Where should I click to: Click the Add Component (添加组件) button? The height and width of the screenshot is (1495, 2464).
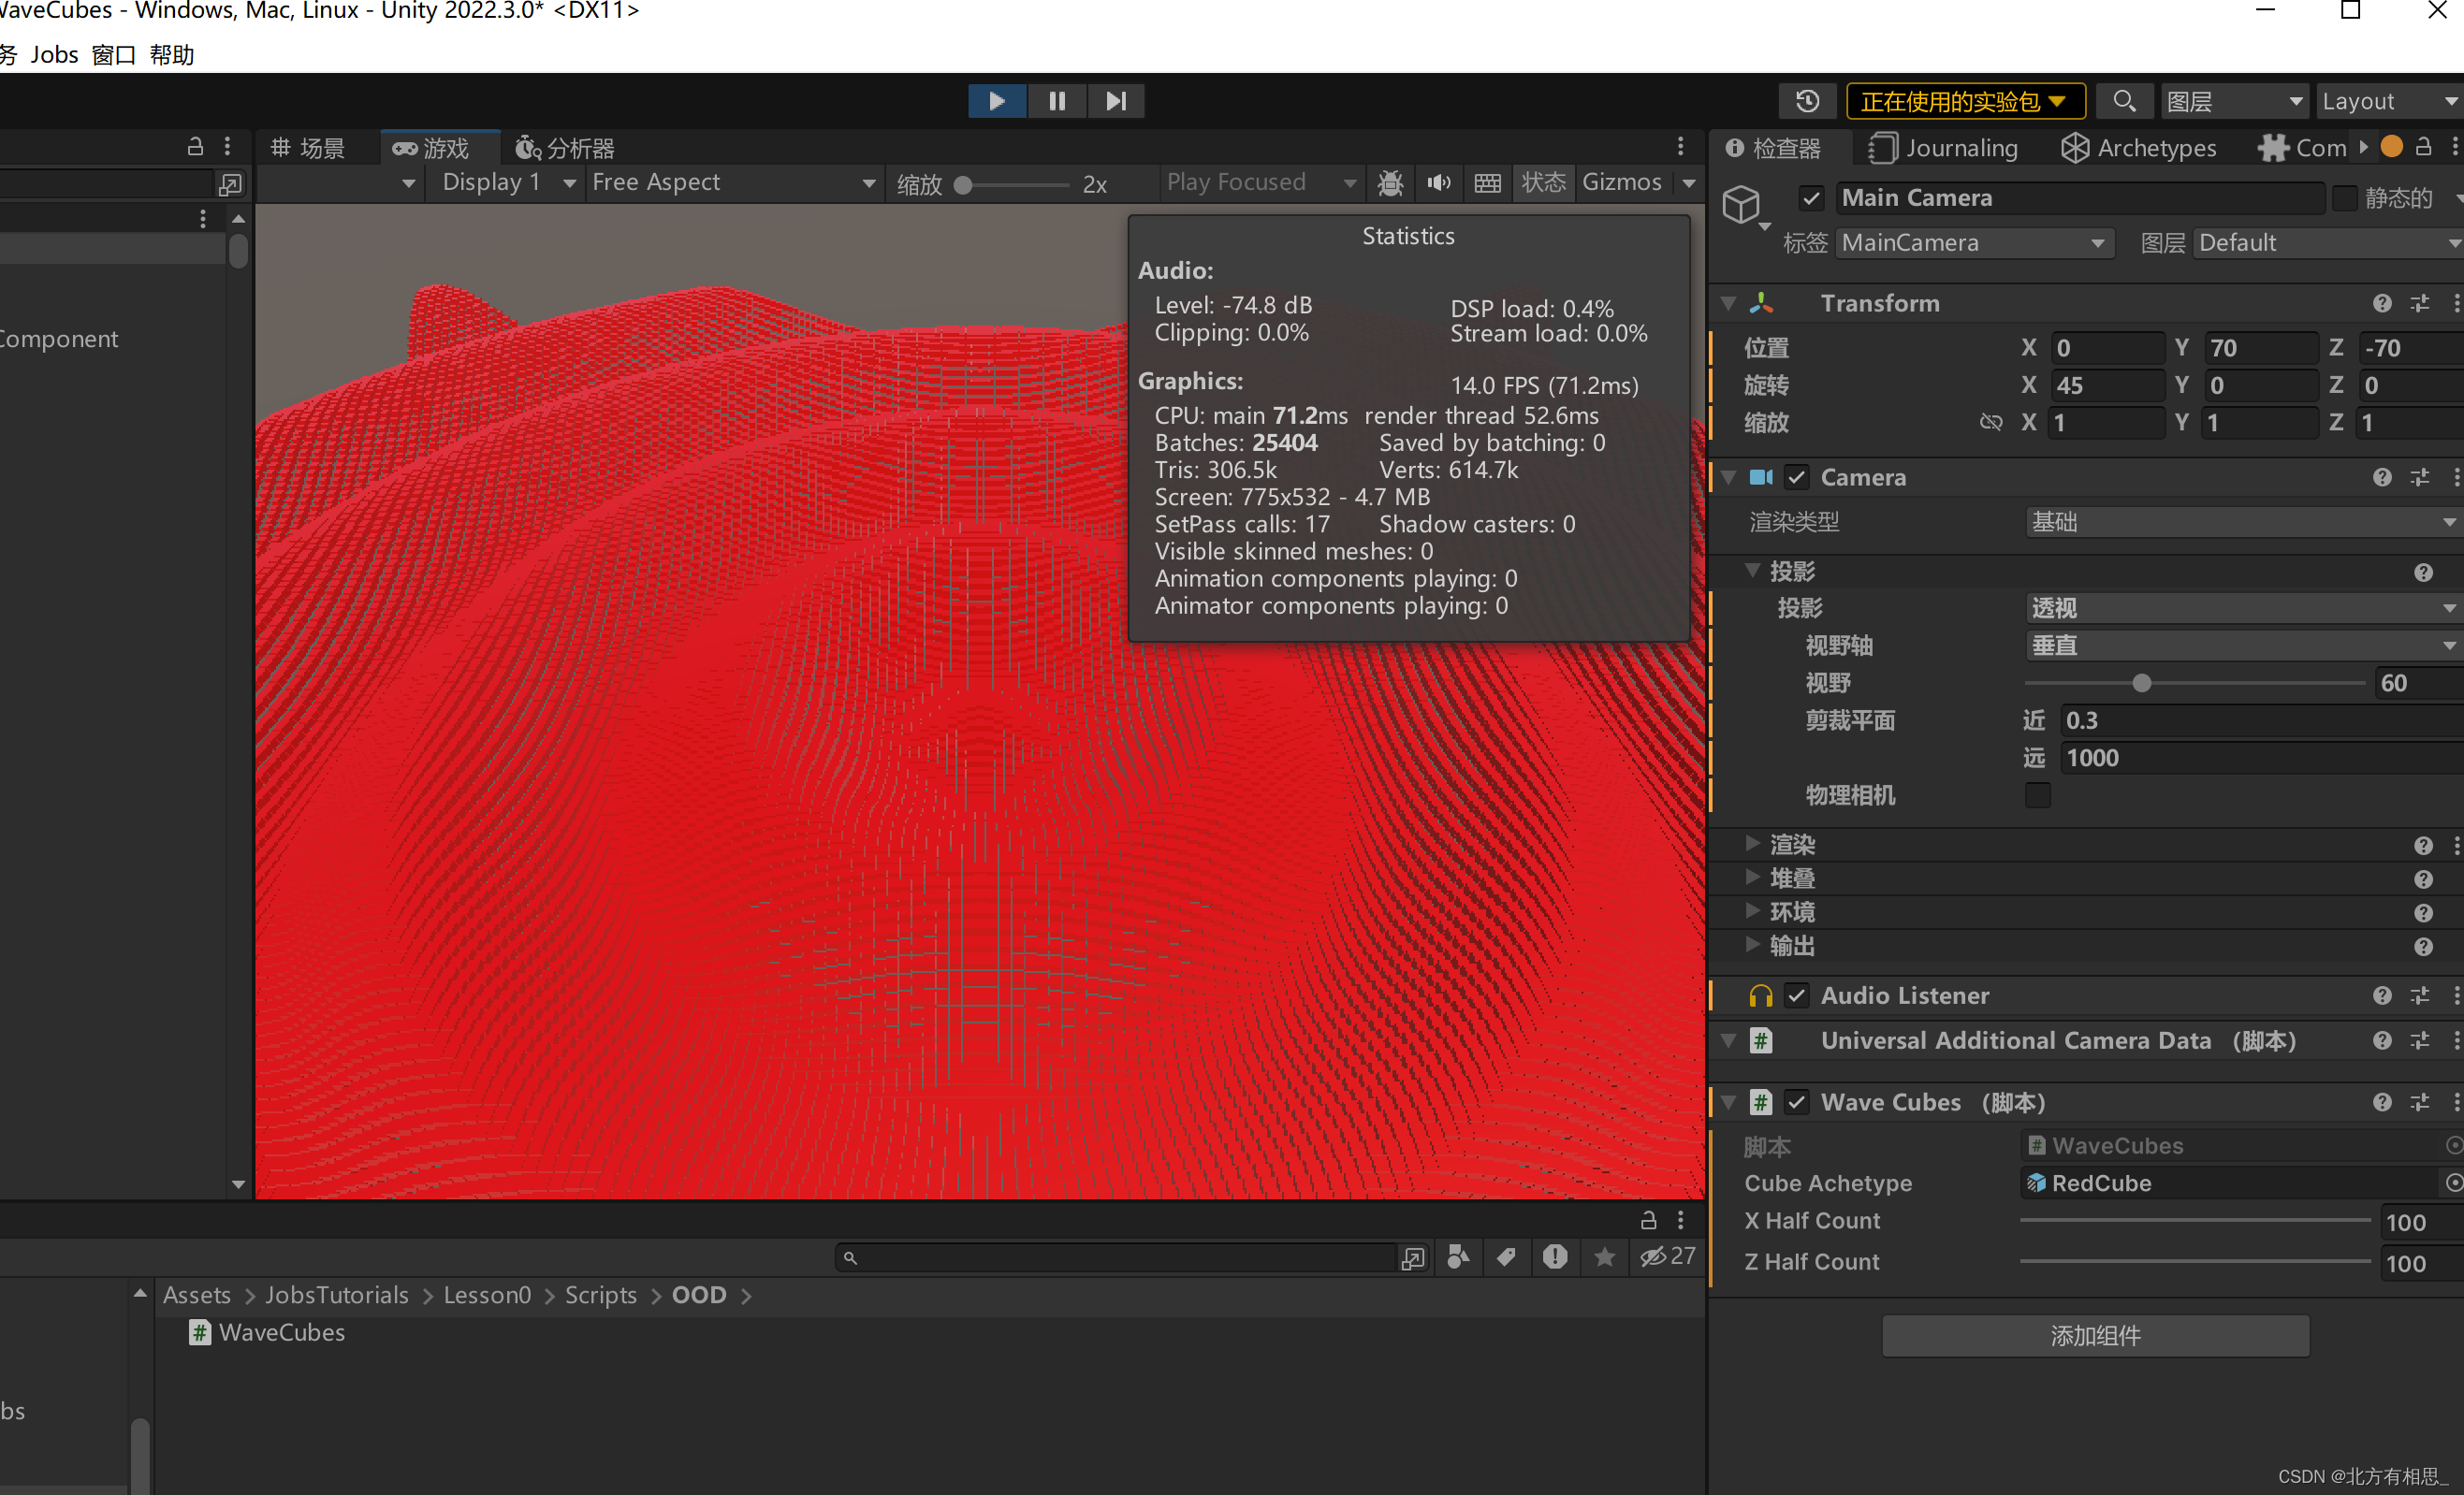pyautogui.click(x=2095, y=1335)
